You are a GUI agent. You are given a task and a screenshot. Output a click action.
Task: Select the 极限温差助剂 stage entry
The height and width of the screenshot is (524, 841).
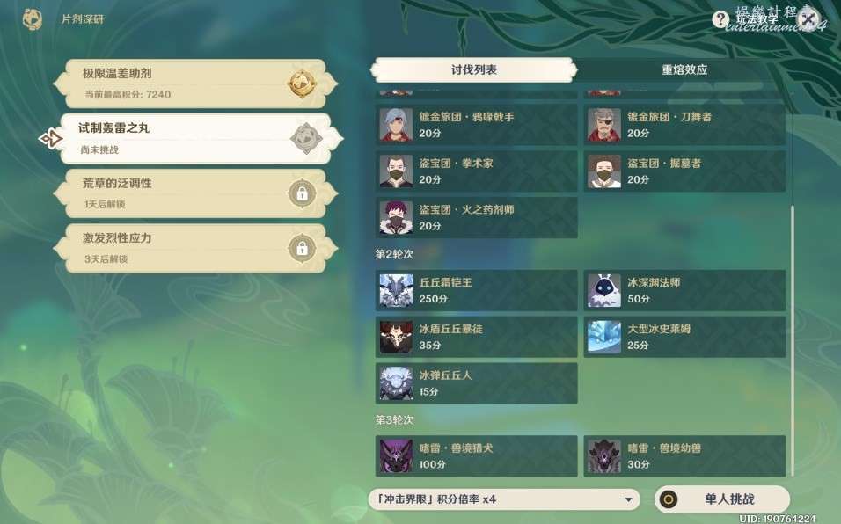[196, 84]
